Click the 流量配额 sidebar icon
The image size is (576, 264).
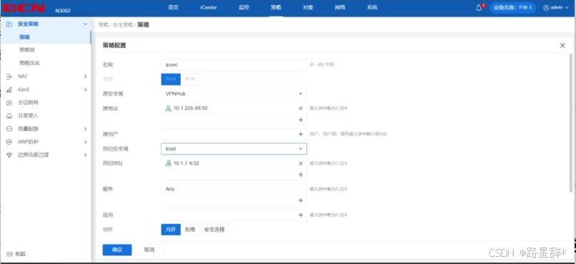pyautogui.click(x=9, y=129)
